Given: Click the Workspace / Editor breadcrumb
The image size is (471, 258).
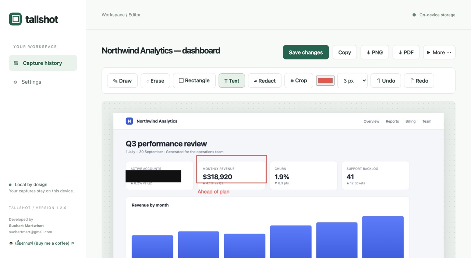Looking at the screenshot, I should (121, 15).
